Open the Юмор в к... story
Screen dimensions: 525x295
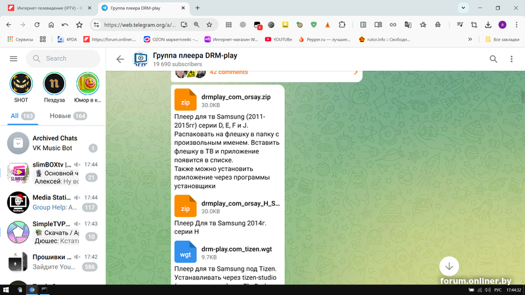87,87
